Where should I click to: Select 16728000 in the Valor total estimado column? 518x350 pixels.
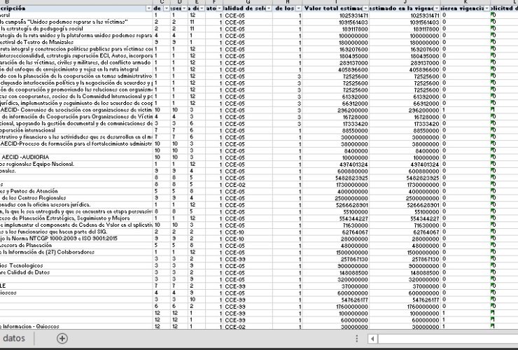coord(335,117)
